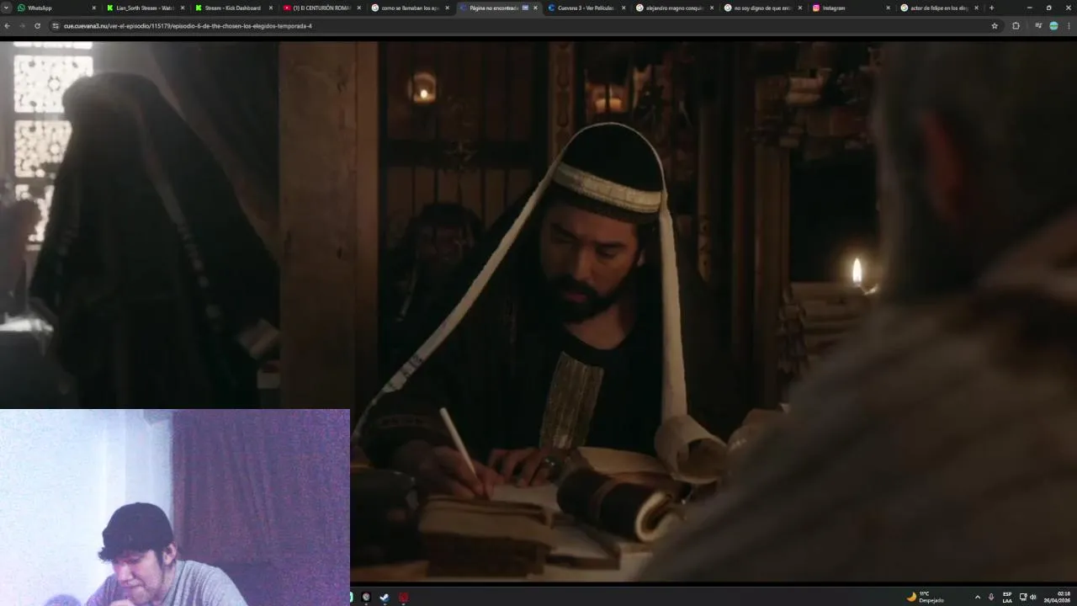Image resolution: width=1077 pixels, height=606 pixels.
Task: Open the clock and date 02:18
Action: (x=1058, y=597)
